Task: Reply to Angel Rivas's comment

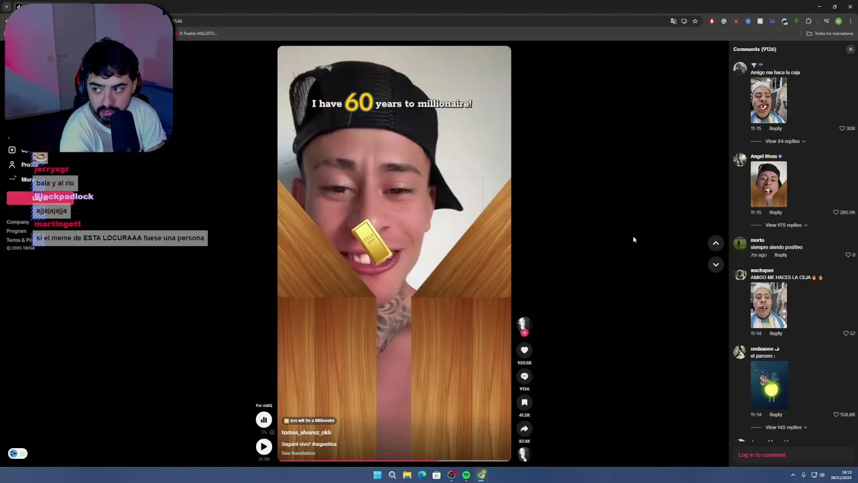Action: (x=776, y=212)
